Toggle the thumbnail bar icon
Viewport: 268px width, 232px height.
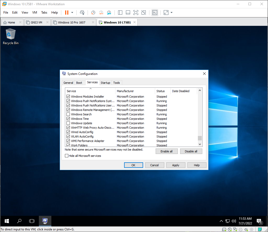tap(128, 13)
